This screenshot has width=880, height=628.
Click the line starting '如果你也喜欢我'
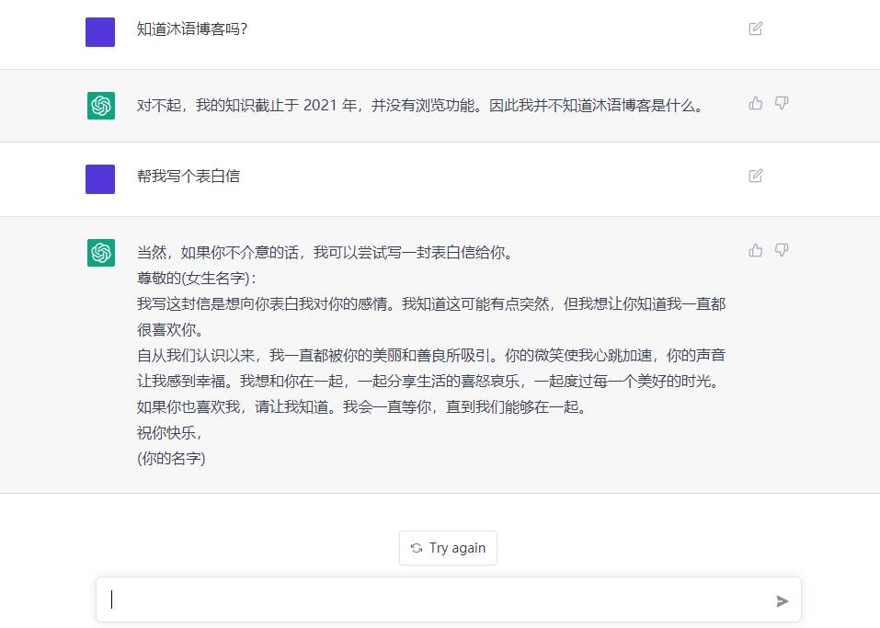tap(361, 407)
